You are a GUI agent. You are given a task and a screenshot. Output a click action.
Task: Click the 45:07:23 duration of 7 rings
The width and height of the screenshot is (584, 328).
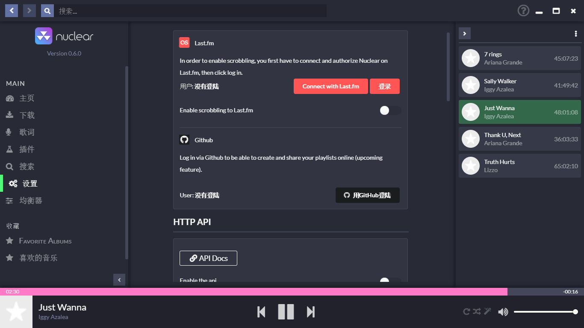point(566,59)
